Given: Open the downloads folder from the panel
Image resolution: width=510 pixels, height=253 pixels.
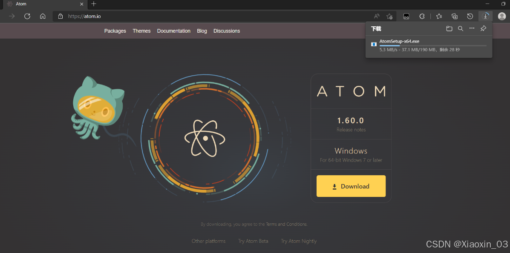Looking at the screenshot, I should (x=449, y=28).
